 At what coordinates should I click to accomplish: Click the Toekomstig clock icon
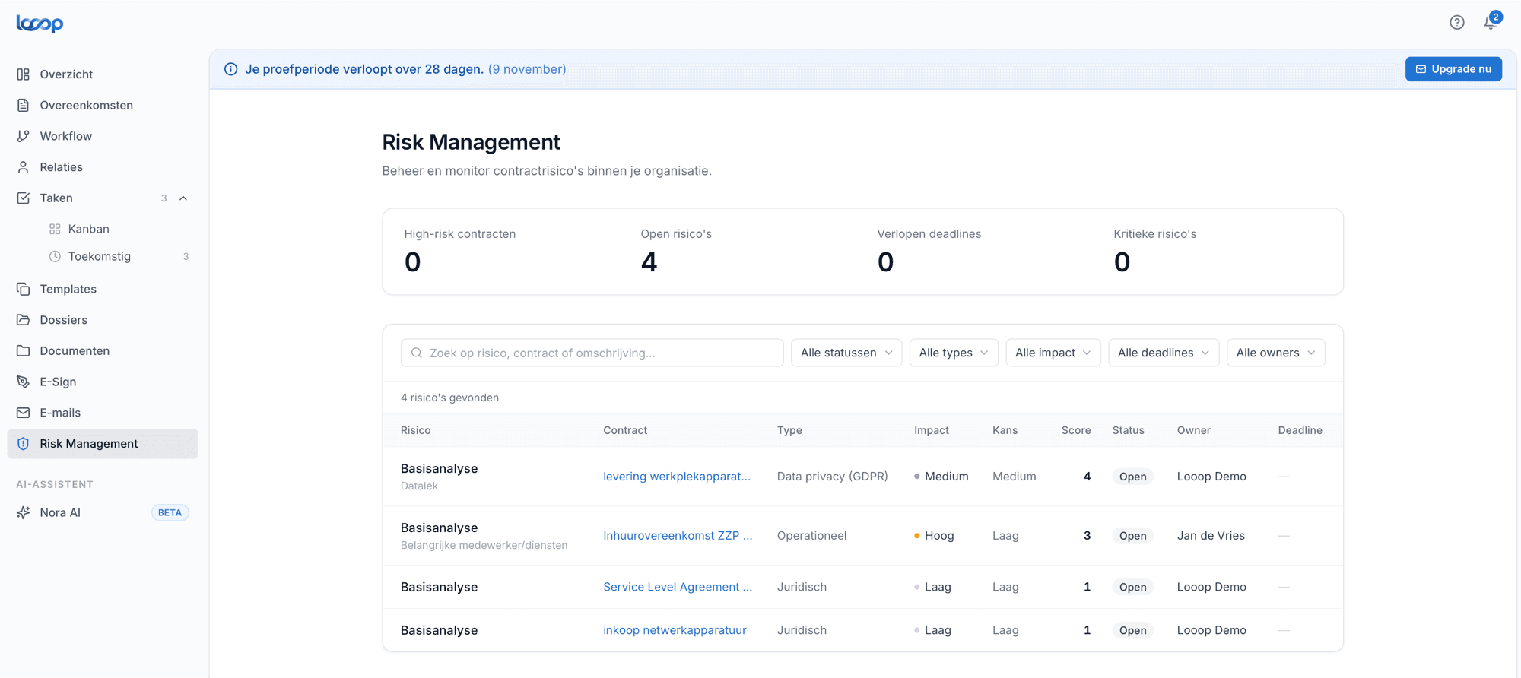click(x=55, y=257)
